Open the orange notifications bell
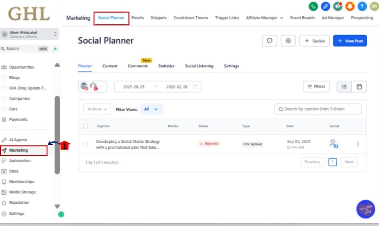The width and height of the screenshot is (379, 226). 350,6
